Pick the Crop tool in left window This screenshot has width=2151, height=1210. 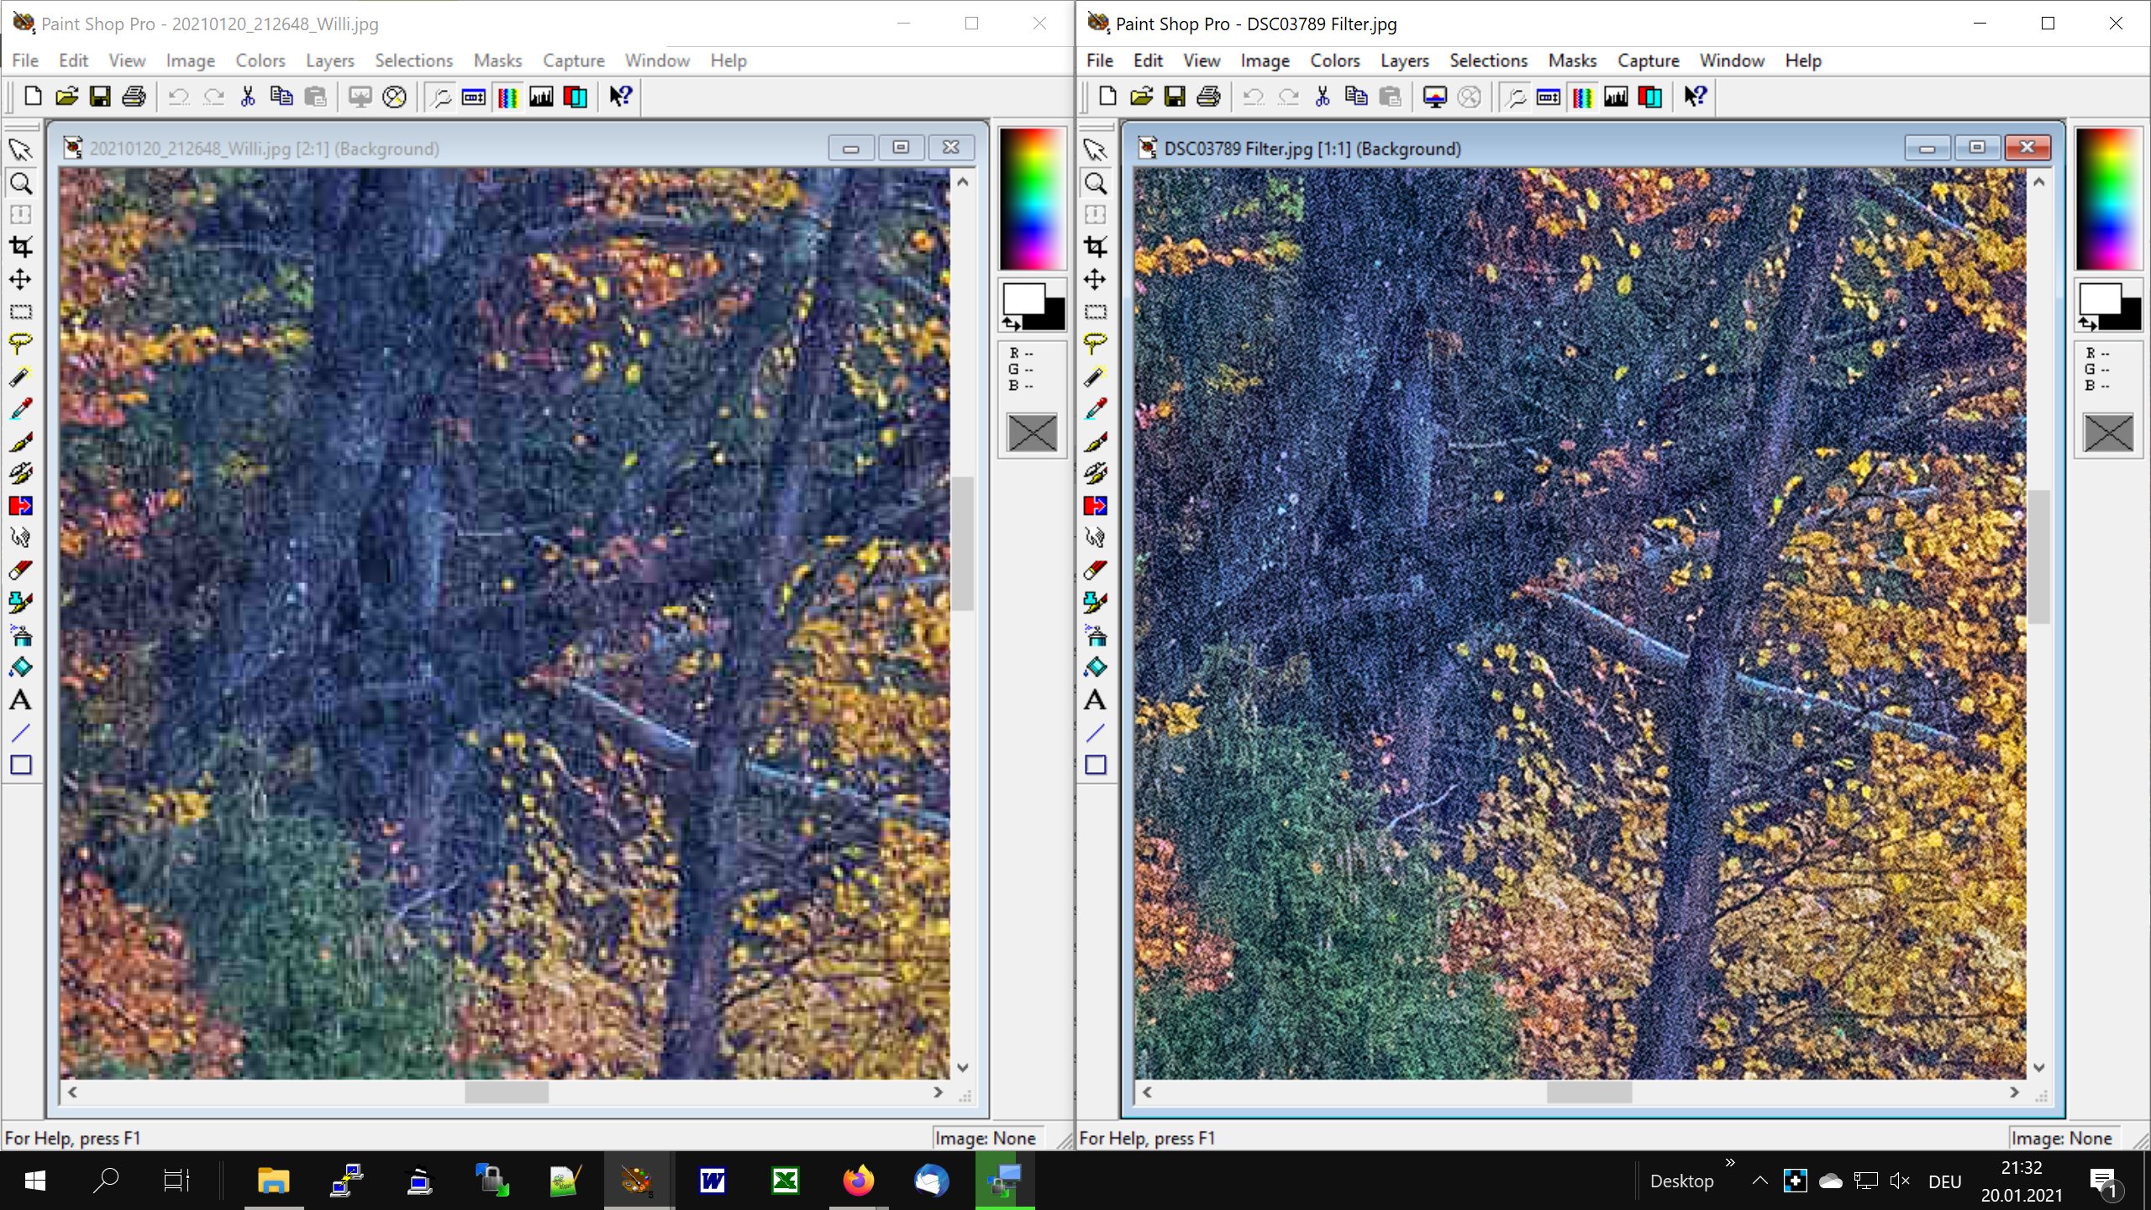point(20,247)
